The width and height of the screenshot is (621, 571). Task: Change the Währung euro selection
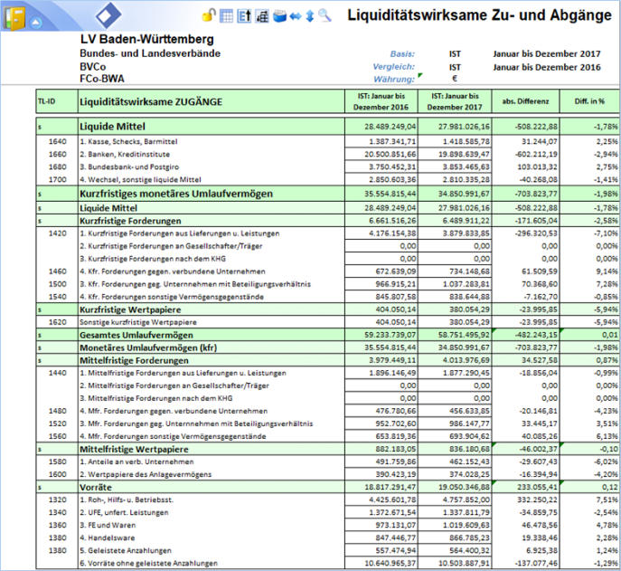pyautogui.click(x=454, y=80)
